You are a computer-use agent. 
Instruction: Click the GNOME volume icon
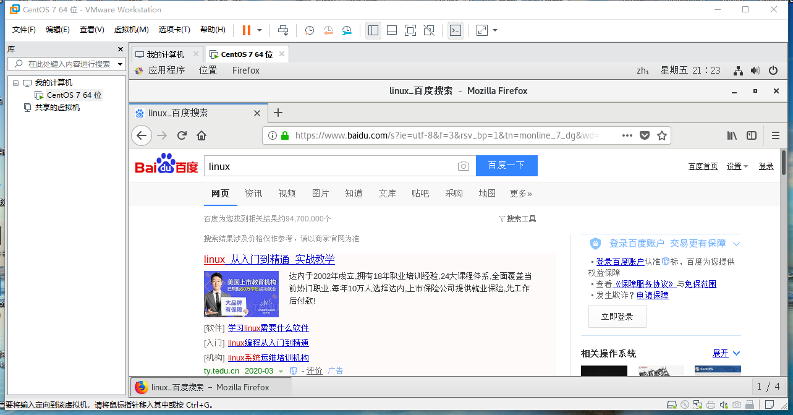tap(755, 71)
